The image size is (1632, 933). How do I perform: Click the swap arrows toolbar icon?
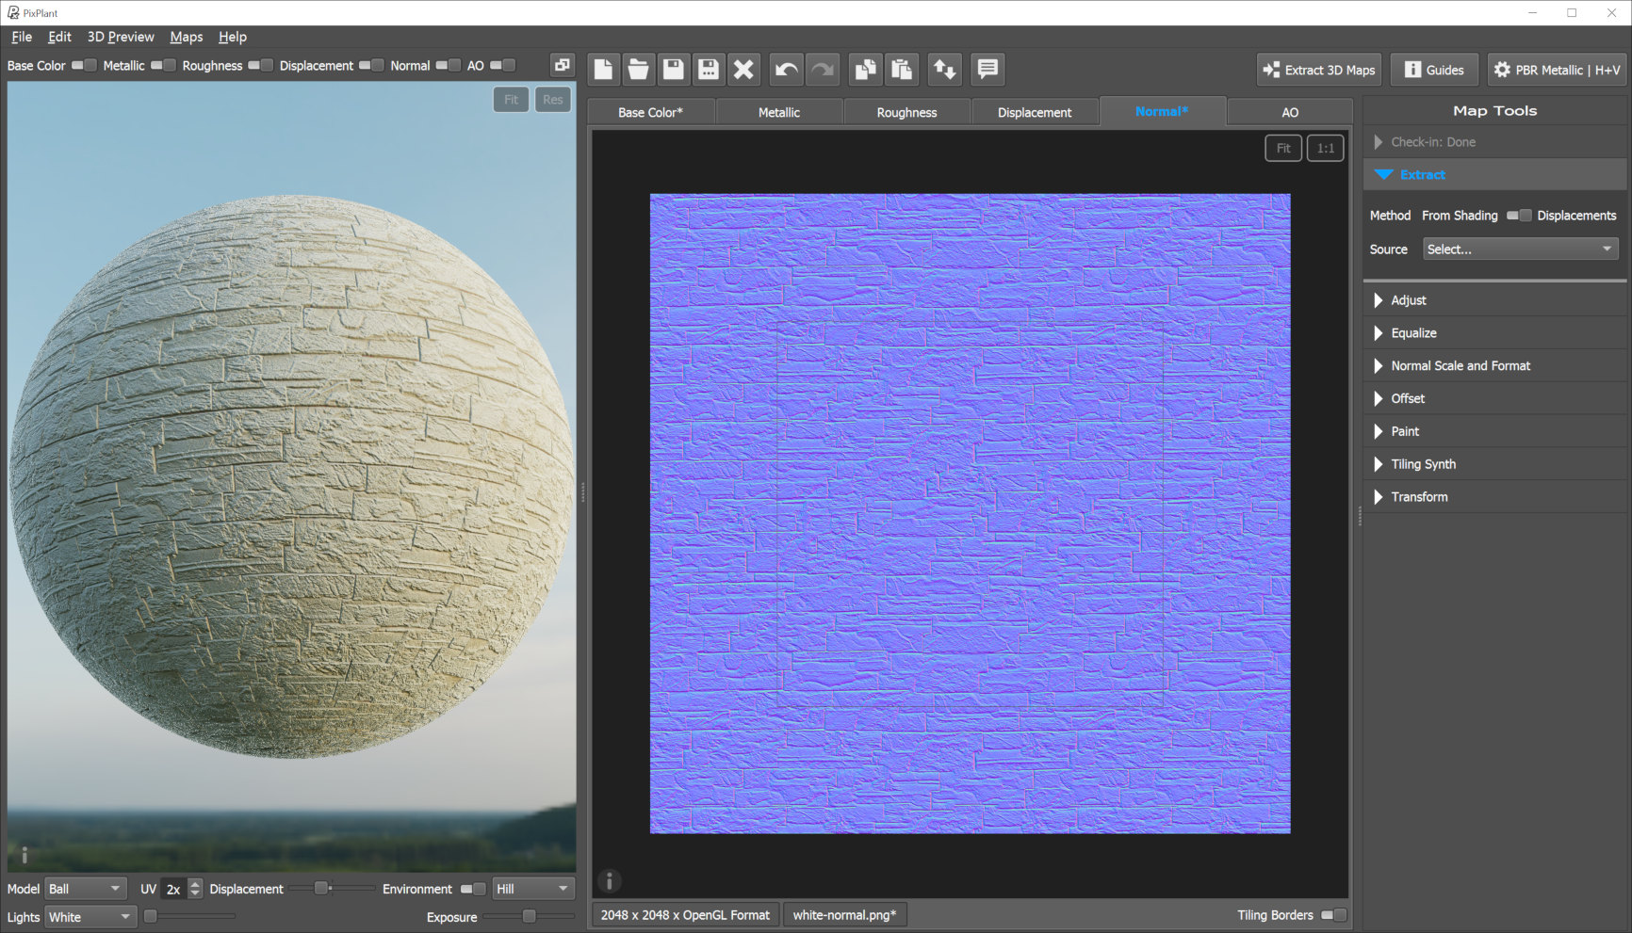click(944, 70)
